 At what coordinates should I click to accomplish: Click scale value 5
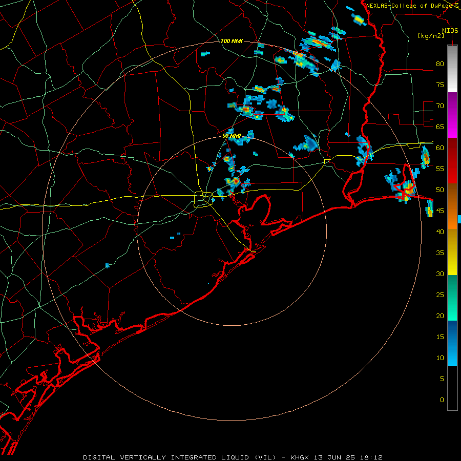coord(442,379)
